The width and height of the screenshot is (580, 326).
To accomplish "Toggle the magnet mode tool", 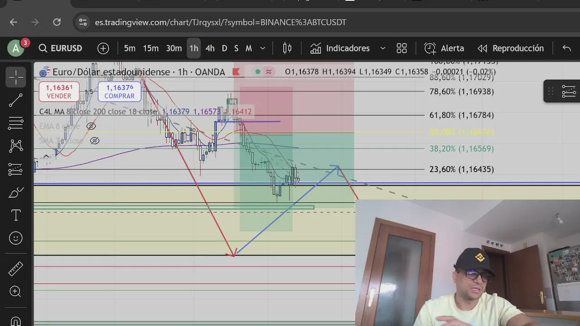I will [16, 320].
